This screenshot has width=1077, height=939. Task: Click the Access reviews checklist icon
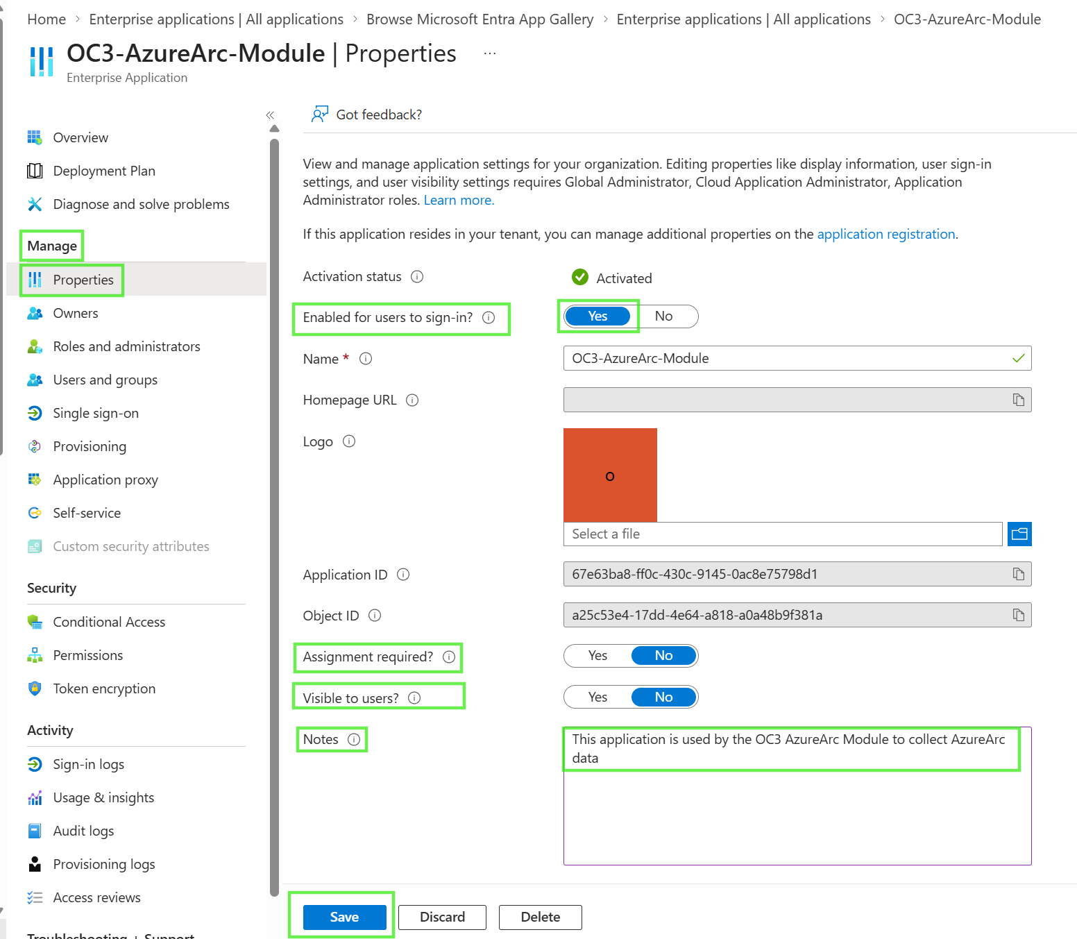point(35,897)
